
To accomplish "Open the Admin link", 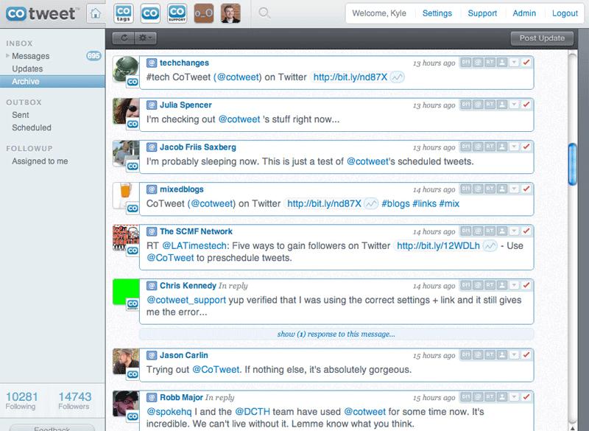I will [x=524, y=13].
